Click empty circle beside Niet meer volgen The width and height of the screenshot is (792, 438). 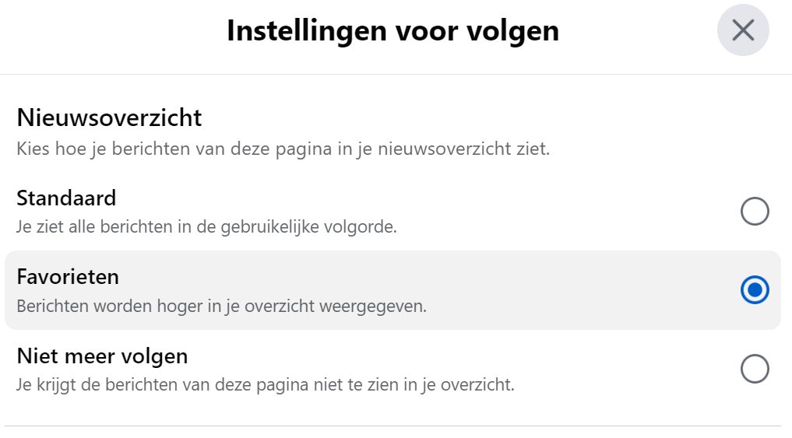point(755,369)
